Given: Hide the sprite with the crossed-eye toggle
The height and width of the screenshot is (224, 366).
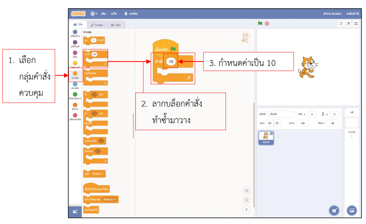Looking at the screenshot, I should pos(277,122).
